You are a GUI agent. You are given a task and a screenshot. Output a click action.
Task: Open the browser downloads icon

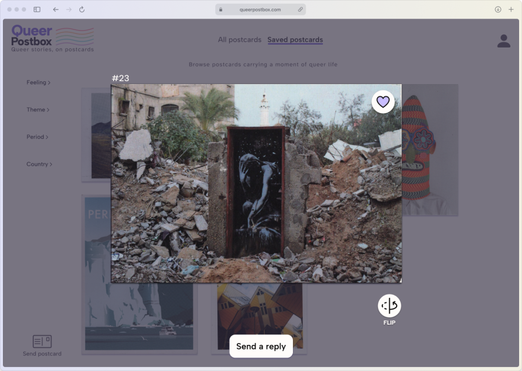coord(498,10)
